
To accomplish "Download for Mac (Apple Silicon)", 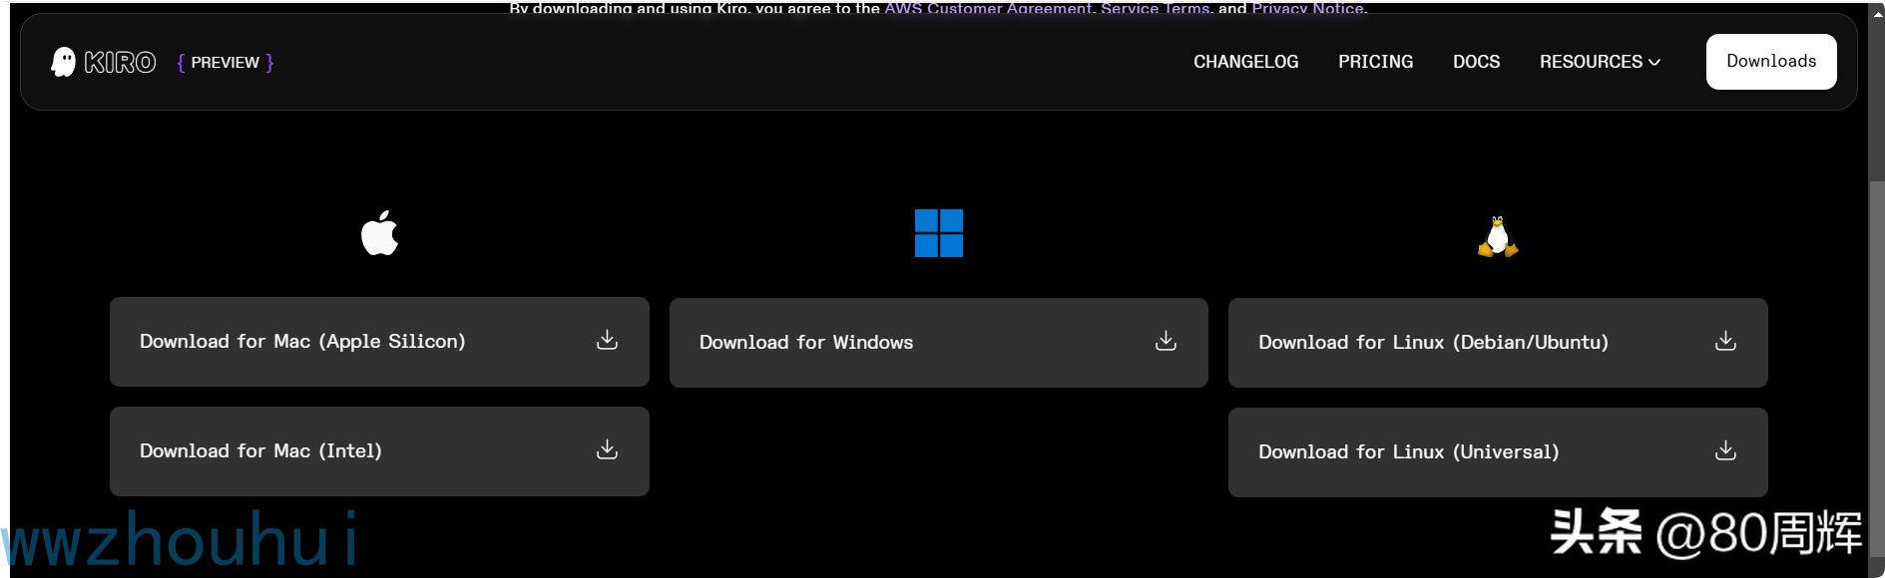I will tap(379, 342).
